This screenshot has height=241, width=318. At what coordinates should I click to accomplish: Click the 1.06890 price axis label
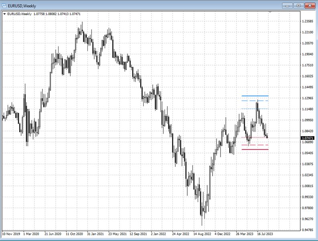[308, 142]
